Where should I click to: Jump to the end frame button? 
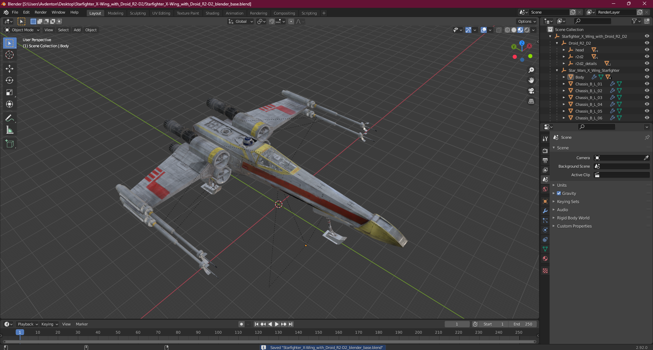tap(290, 324)
